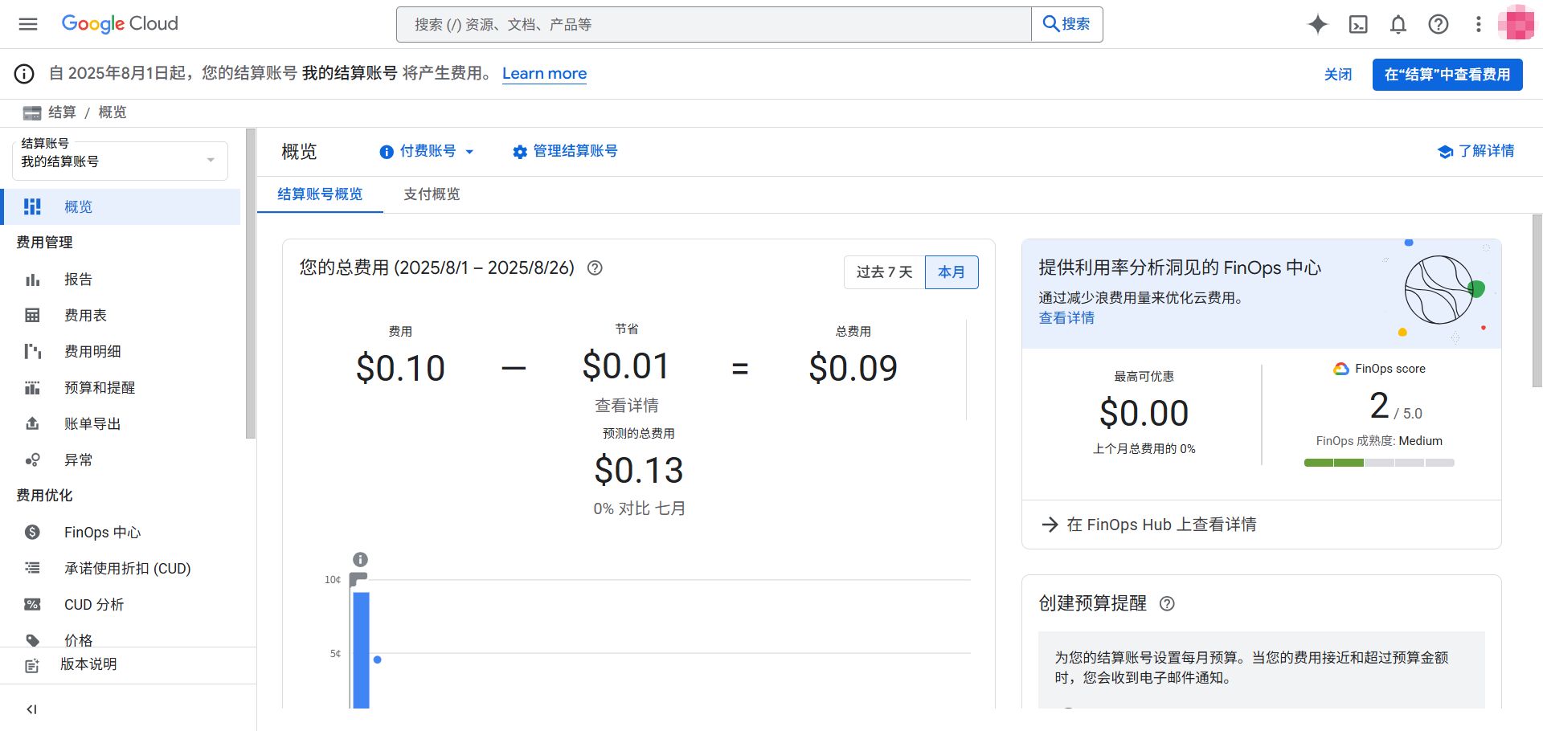Open the 结算账号 selector dropdown

pos(120,161)
